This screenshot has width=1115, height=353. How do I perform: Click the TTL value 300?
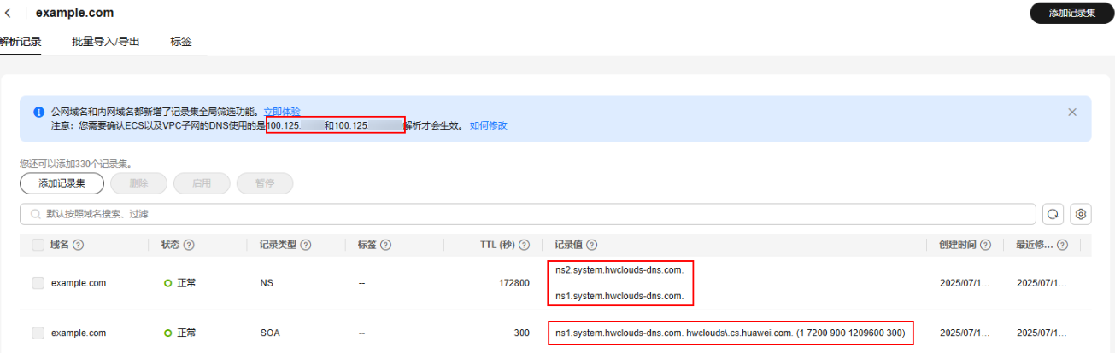(522, 333)
